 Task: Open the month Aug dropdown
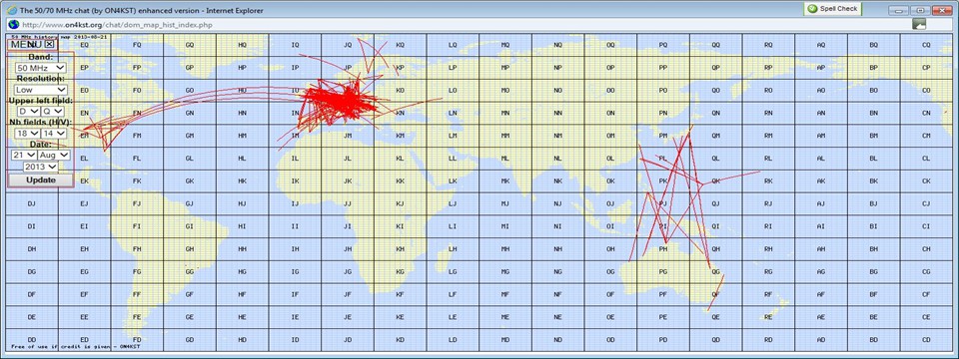coord(53,156)
